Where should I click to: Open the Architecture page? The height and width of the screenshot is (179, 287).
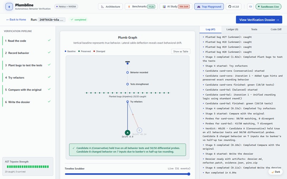110,7
